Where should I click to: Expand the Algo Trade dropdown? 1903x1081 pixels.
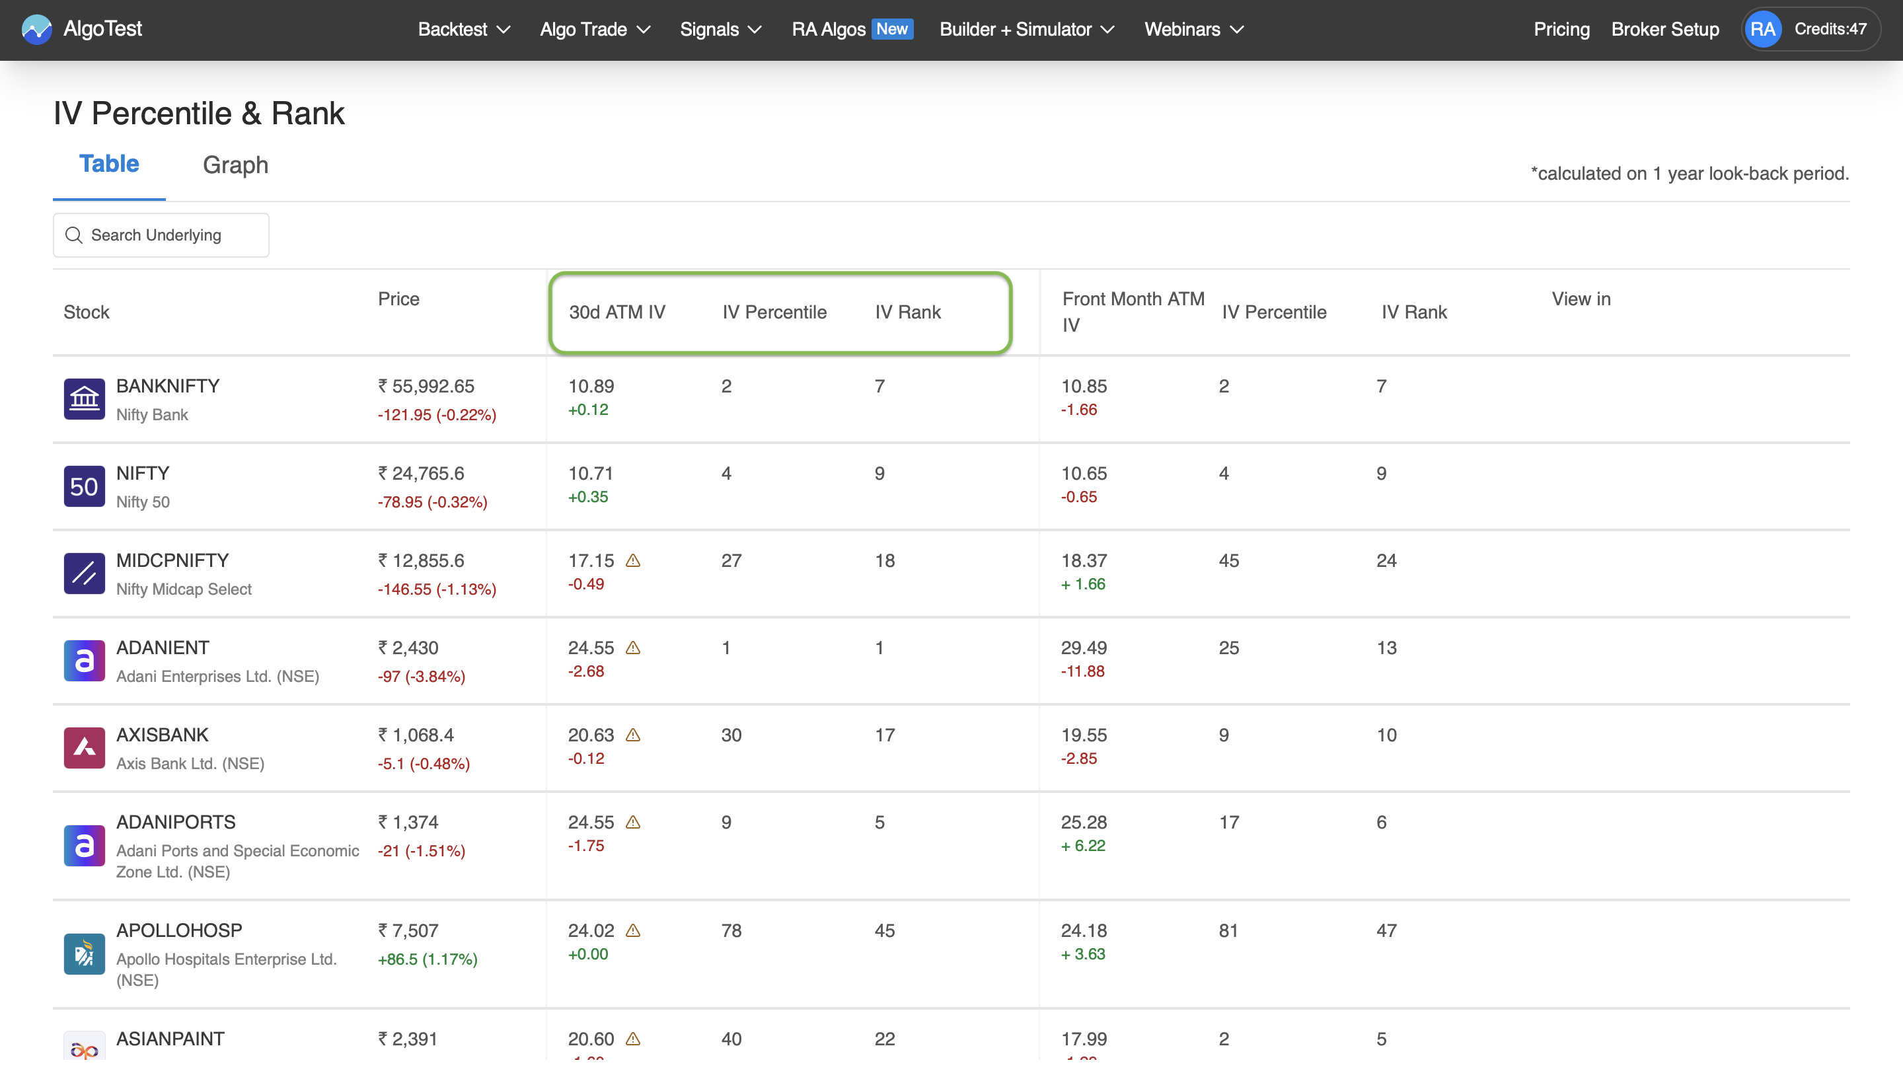[595, 29]
